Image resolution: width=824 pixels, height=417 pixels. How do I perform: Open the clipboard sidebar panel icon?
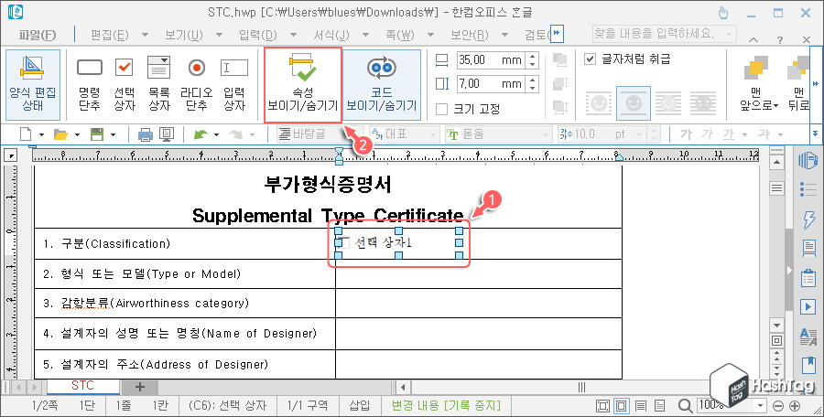click(x=808, y=278)
